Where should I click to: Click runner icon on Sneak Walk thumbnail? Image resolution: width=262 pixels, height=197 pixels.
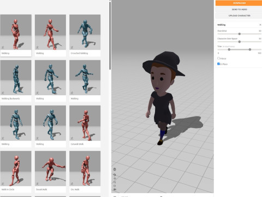coord(37,184)
